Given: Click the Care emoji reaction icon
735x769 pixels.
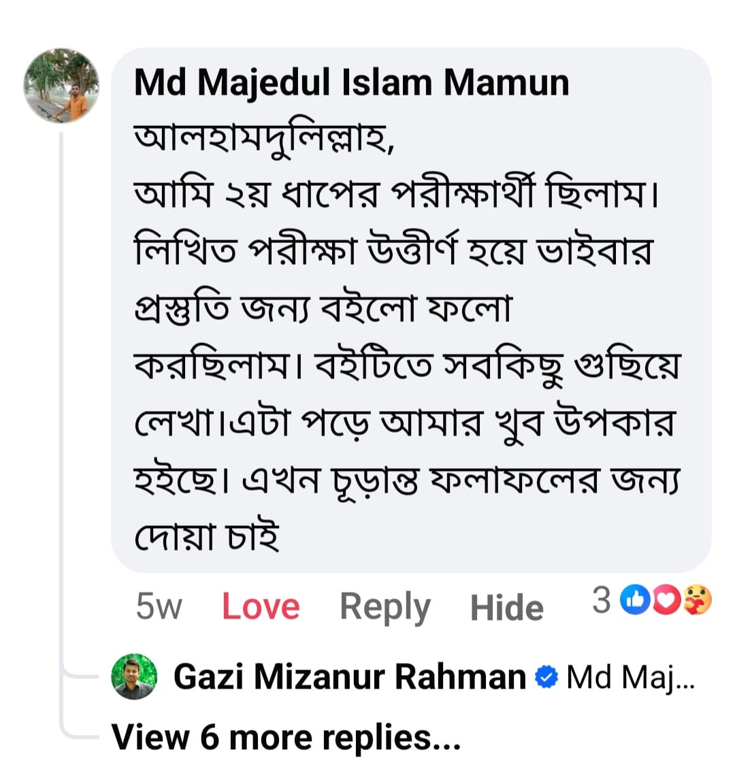Looking at the screenshot, I should click(x=696, y=600).
